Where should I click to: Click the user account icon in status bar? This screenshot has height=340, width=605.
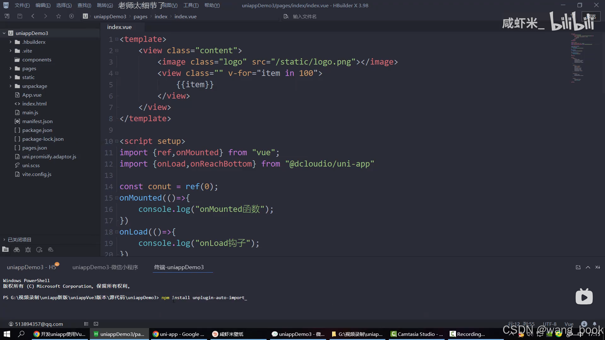11,324
